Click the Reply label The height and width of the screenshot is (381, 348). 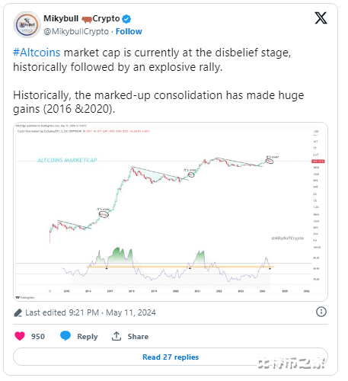tap(88, 336)
